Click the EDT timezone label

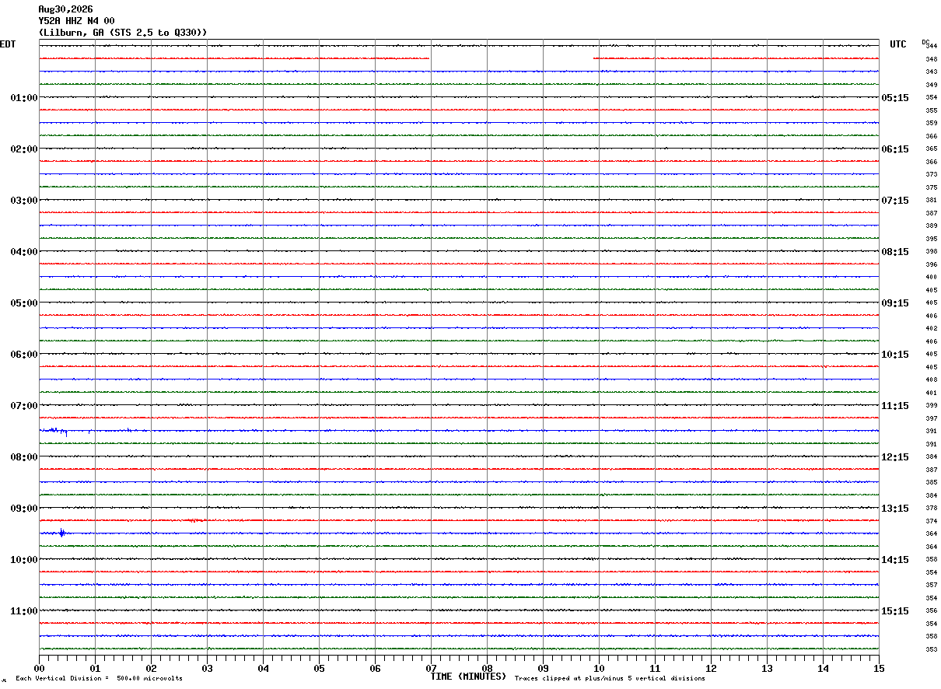7,44
